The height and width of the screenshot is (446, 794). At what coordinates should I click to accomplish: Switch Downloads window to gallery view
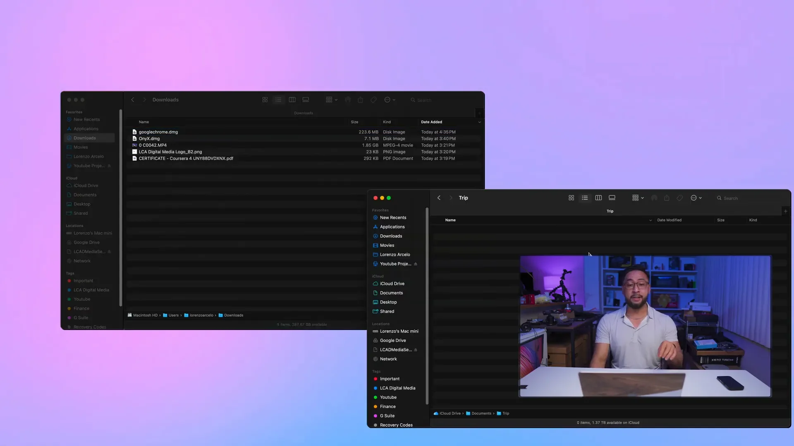coord(306,100)
